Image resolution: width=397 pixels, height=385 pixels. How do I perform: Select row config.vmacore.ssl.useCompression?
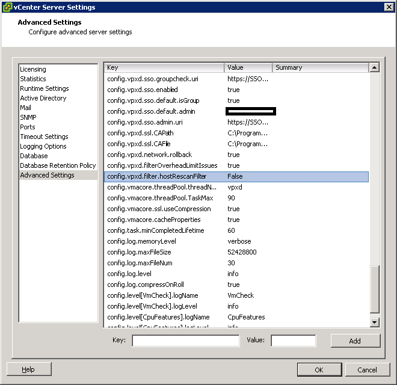pos(236,209)
